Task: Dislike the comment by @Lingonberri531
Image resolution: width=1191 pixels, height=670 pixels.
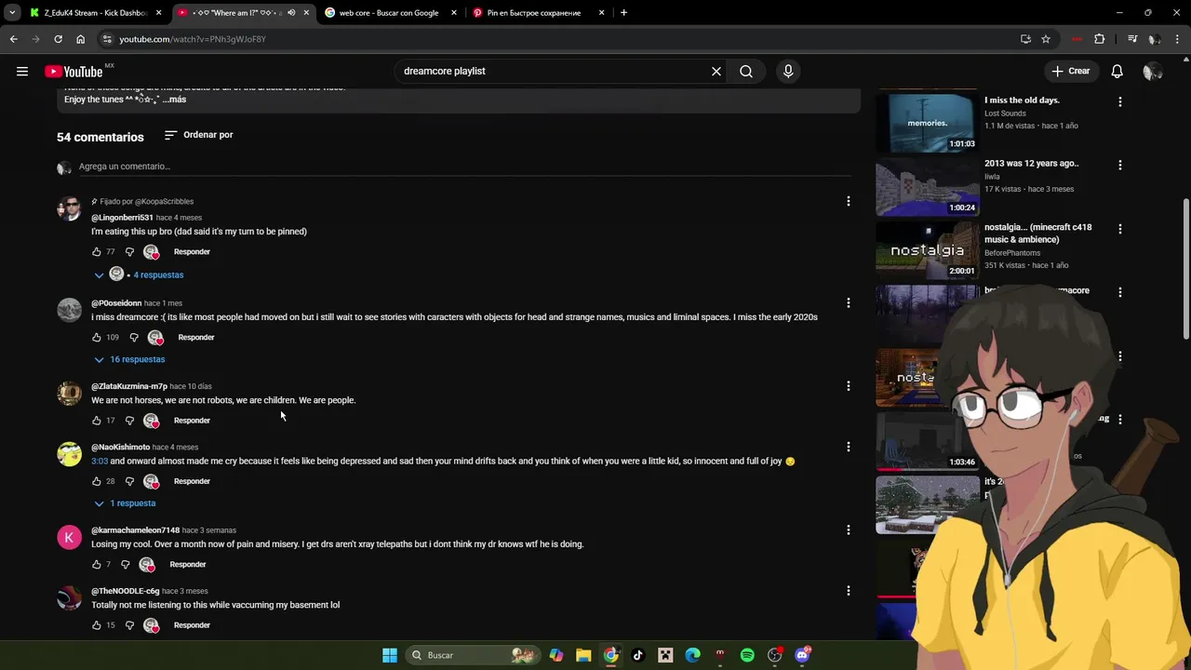Action: 129,252
